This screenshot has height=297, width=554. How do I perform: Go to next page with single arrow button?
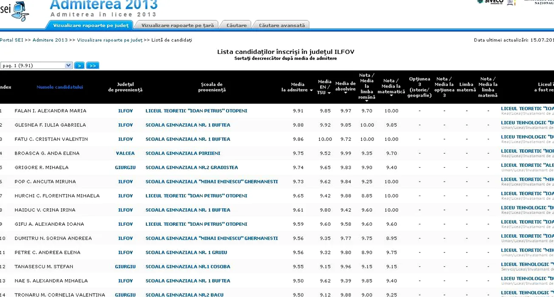(79, 66)
